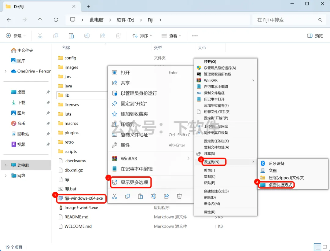Open a new tab with plus button

pyautogui.click(x=88, y=6)
